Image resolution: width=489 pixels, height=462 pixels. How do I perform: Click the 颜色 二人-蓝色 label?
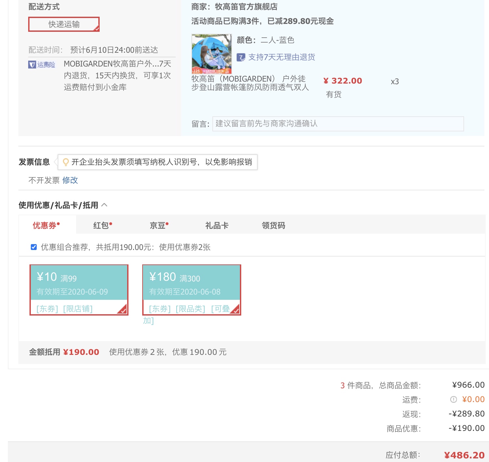click(265, 40)
